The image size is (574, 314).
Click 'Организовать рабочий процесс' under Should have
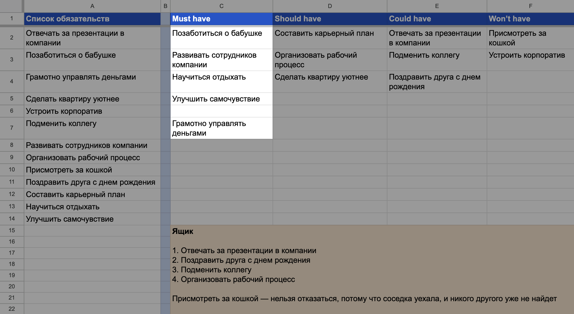pos(330,60)
